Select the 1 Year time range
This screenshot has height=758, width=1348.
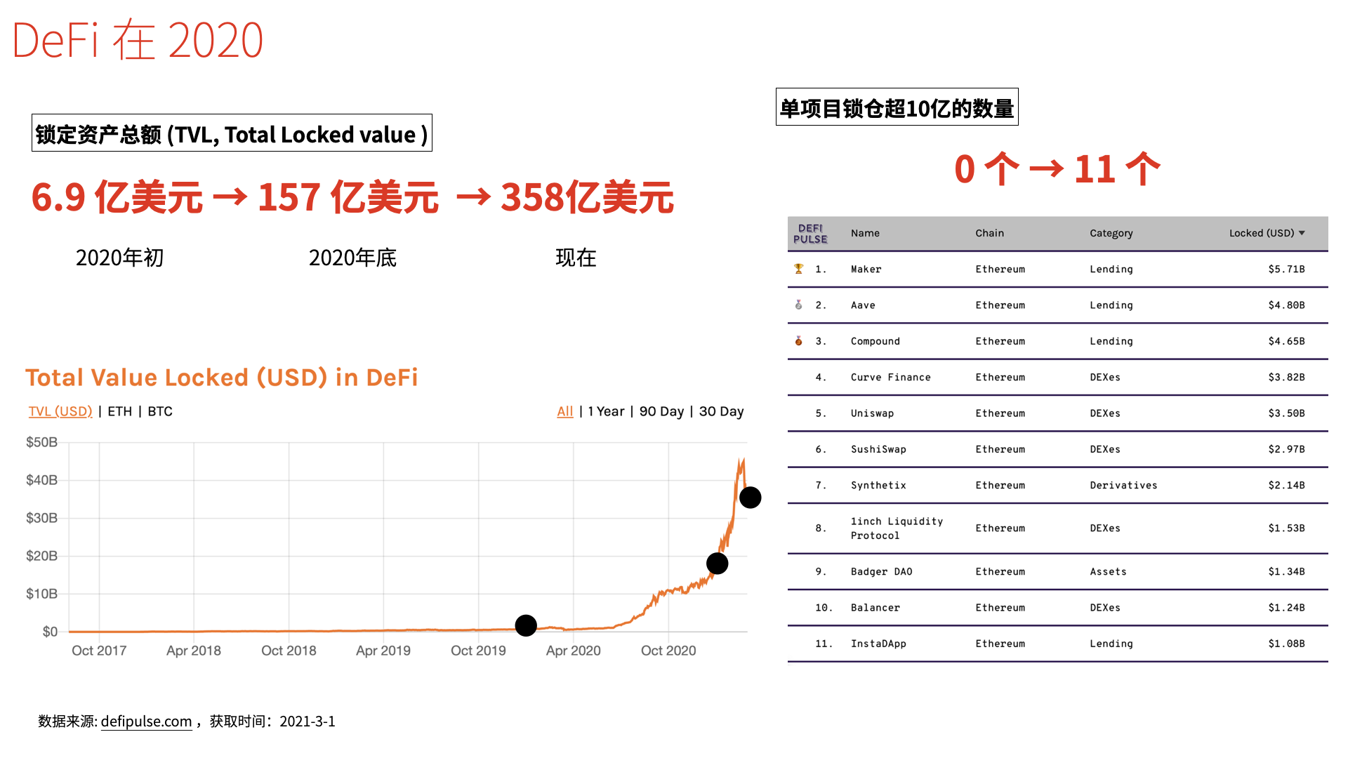(606, 411)
